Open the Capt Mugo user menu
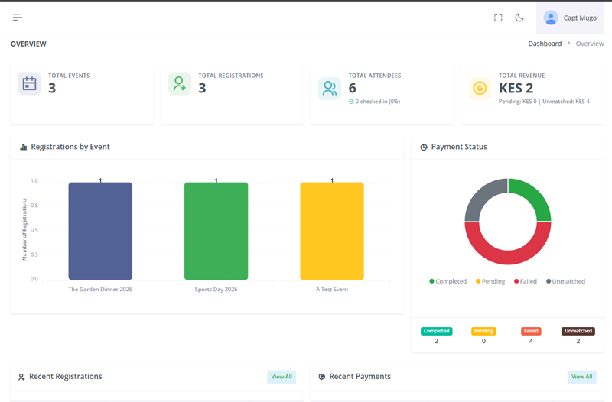The image size is (612, 402). pos(570,18)
